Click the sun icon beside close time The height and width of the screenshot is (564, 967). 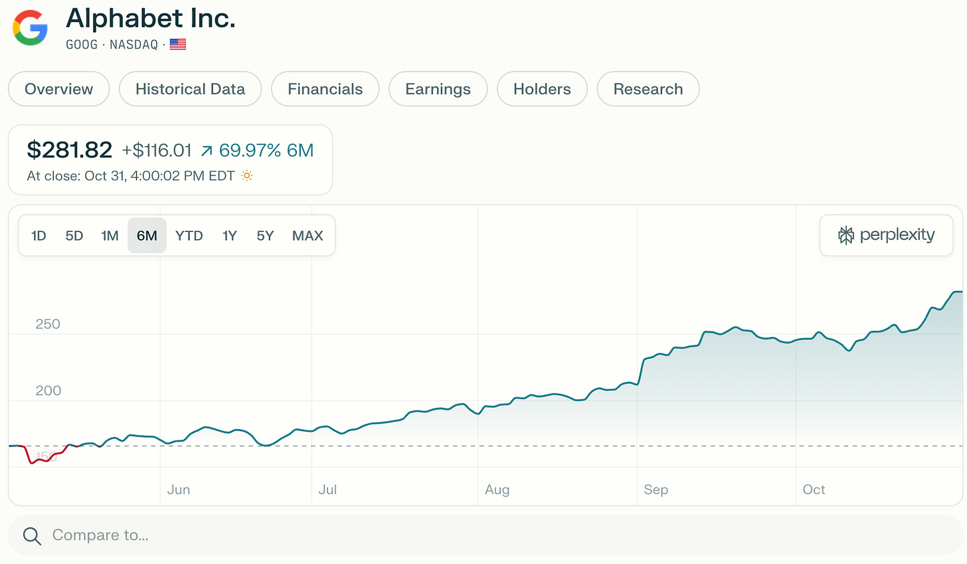click(247, 176)
